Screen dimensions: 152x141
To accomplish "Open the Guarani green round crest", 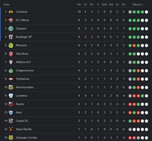I will pyautogui.click(x=11, y=29).
